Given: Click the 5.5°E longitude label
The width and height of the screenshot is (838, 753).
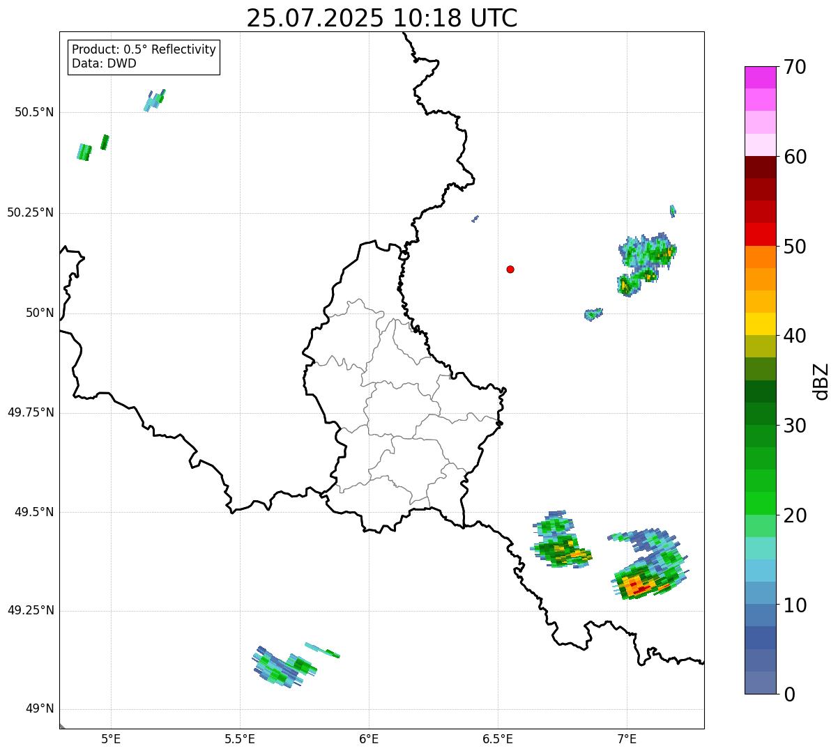Looking at the screenshot, I should 240,740.
